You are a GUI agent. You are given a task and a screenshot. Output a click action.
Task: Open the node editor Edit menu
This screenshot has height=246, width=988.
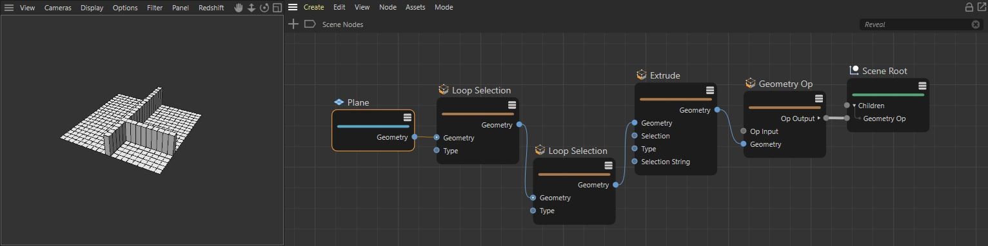tap(339, 7)
